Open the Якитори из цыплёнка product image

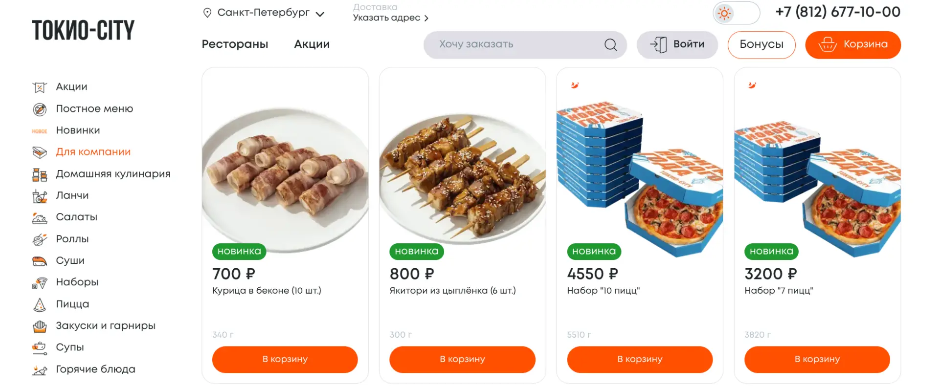point(462,176)
